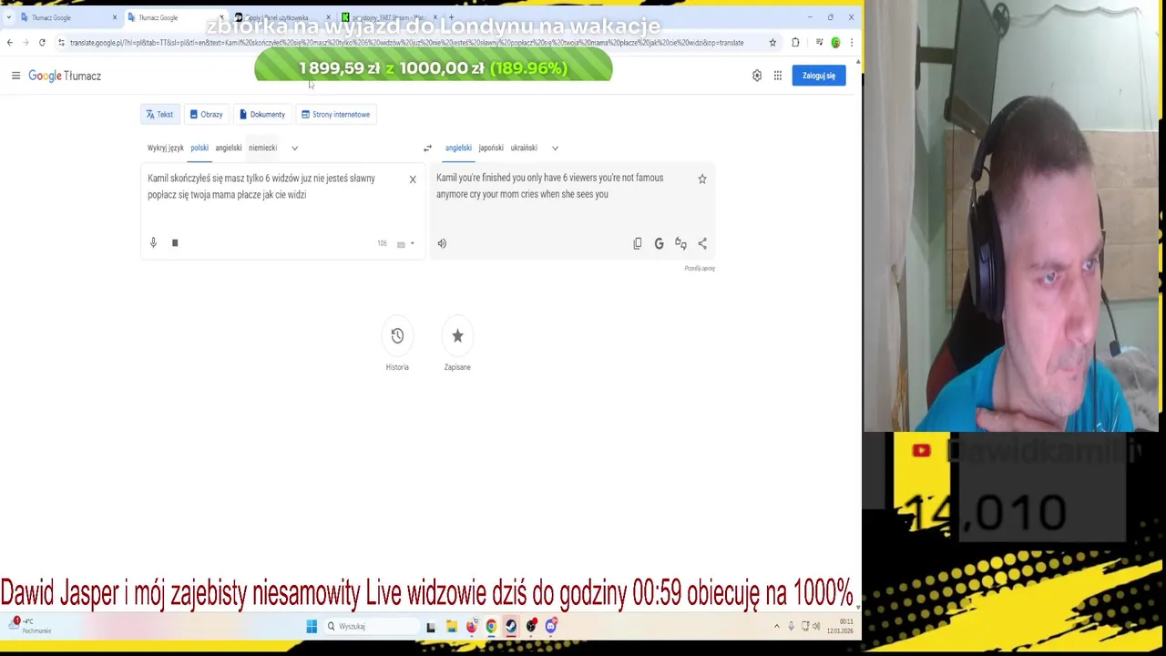Open File Explorer from the taskbar

click(451, 626)
